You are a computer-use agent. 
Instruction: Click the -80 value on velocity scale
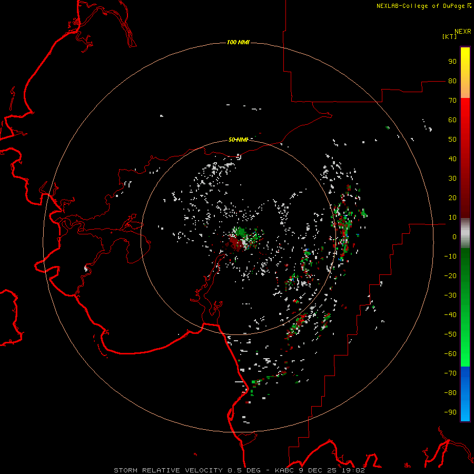pos(450,393)
